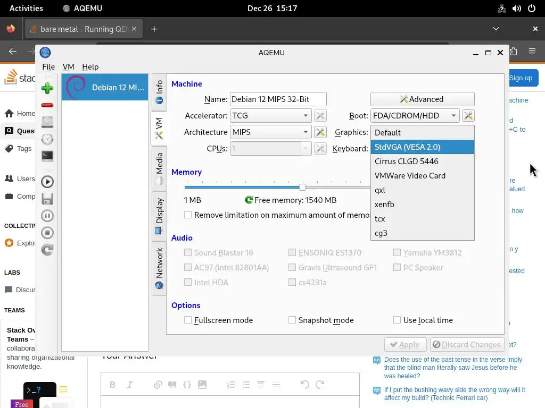Open the terminal monitor icon in AQEMU toolbar
This screenshot has width=545, height=408.
pos(47,156)
